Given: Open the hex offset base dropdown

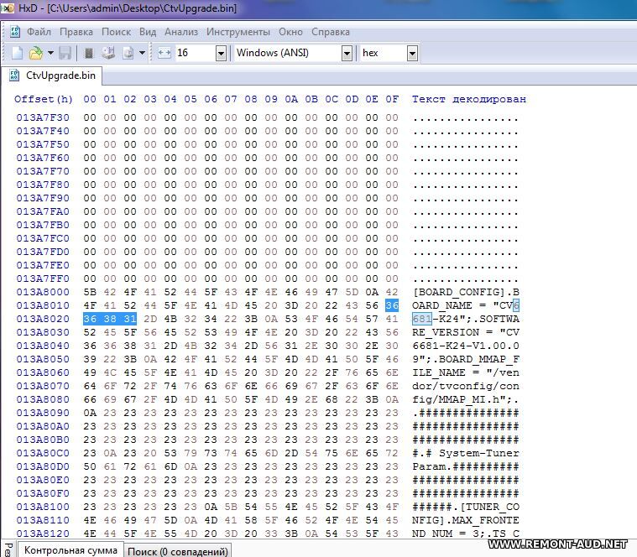Looking at the screenshot, I should tap(411, 53).
